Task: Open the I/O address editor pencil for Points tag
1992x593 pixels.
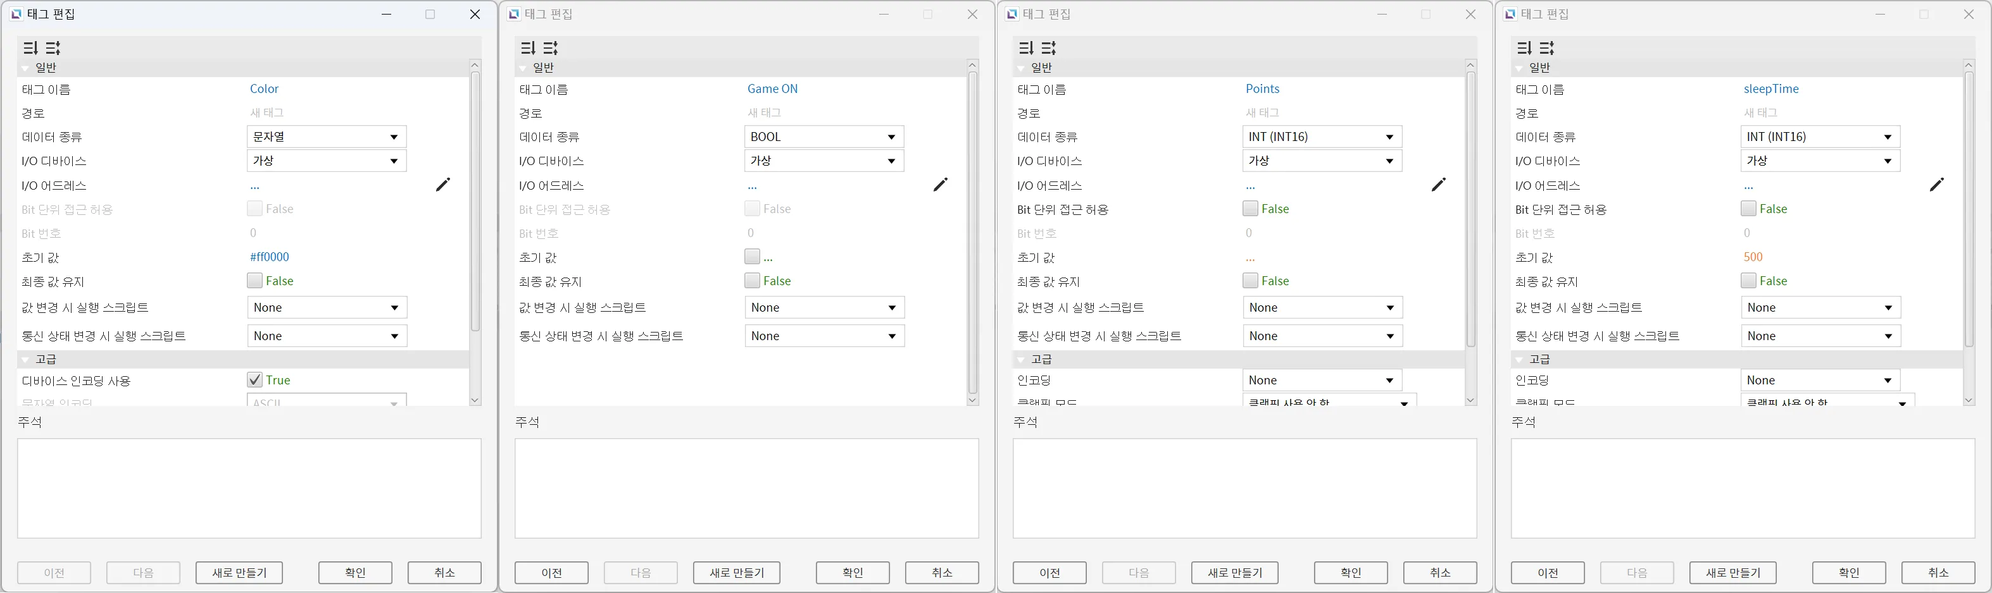Action: (1438, 185)
